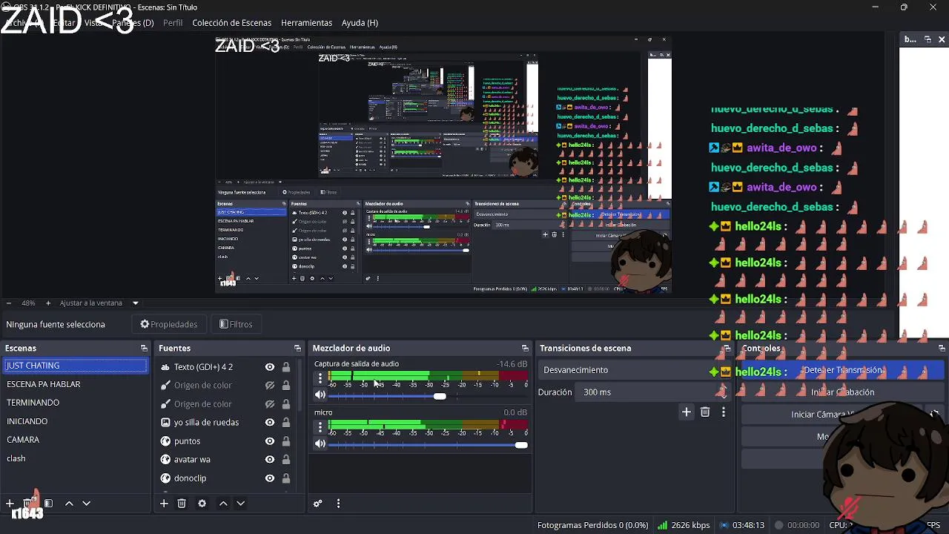Click Detener Transmisión button

click(x=842, y=370)
